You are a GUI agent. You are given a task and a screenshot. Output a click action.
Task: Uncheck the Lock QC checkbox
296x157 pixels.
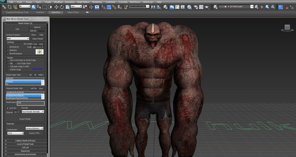tap(8, 108)
